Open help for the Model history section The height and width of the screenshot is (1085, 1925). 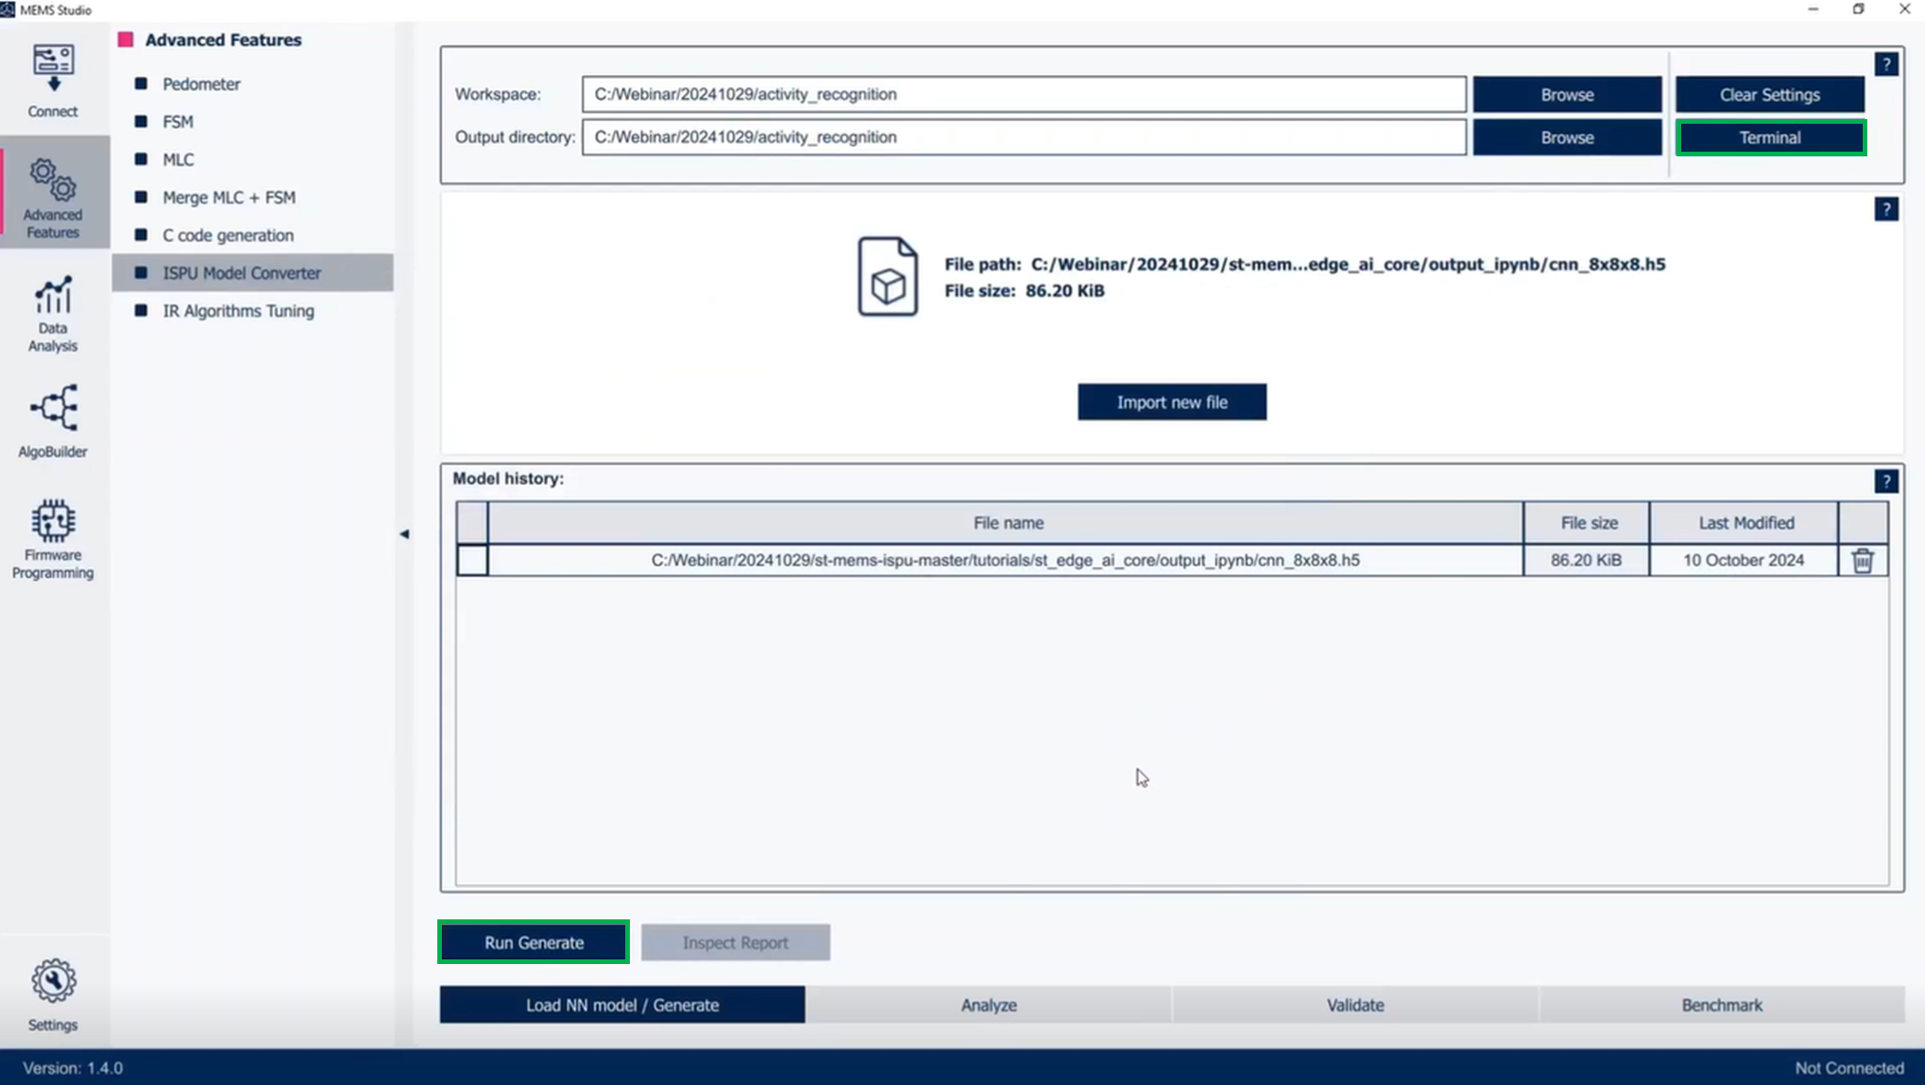click(x=1887, y=480)
